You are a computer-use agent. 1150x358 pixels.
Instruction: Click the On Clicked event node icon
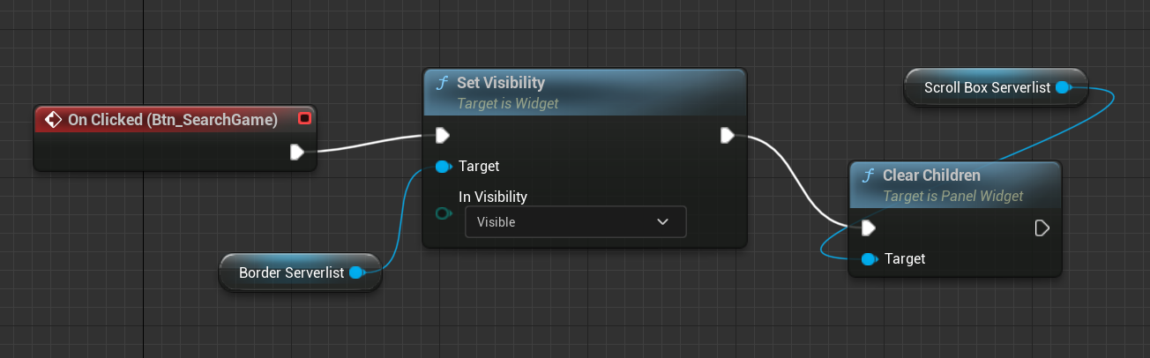[x=52, y=119]
